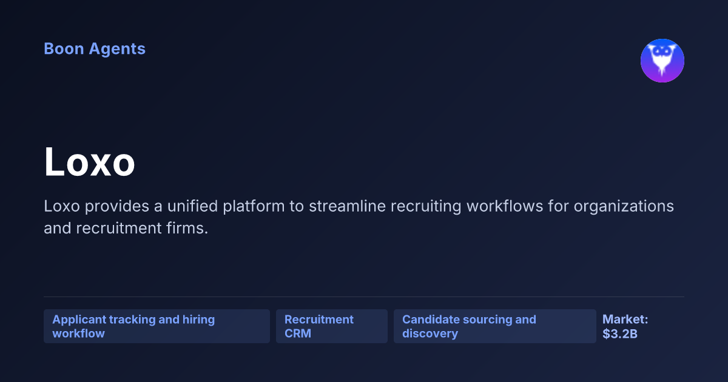The image size is (728, 382).
Task: Select the Applicant tracking and hiring workflow tag
Action: 157,326
